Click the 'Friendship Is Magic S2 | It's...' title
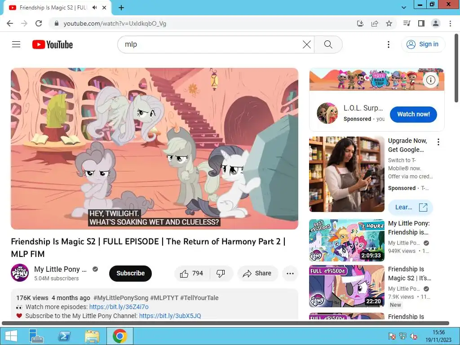 (x=410, y=274)
